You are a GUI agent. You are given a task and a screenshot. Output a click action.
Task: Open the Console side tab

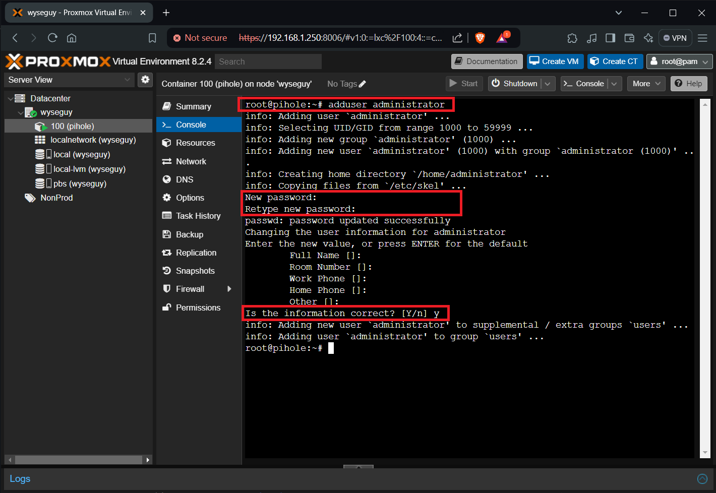coord(199,125)
